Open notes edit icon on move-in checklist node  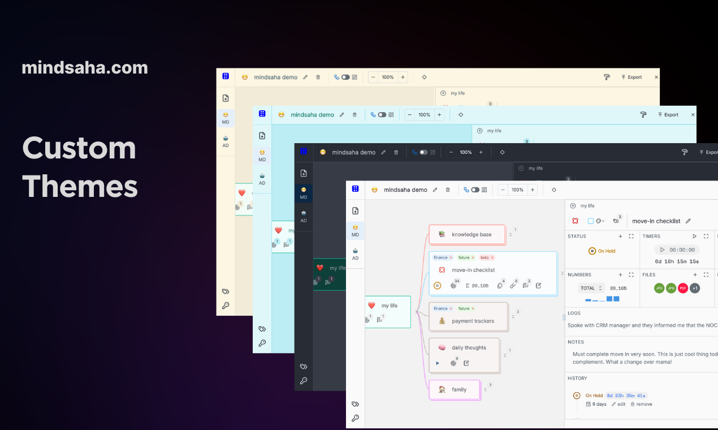tap(538, 286)
